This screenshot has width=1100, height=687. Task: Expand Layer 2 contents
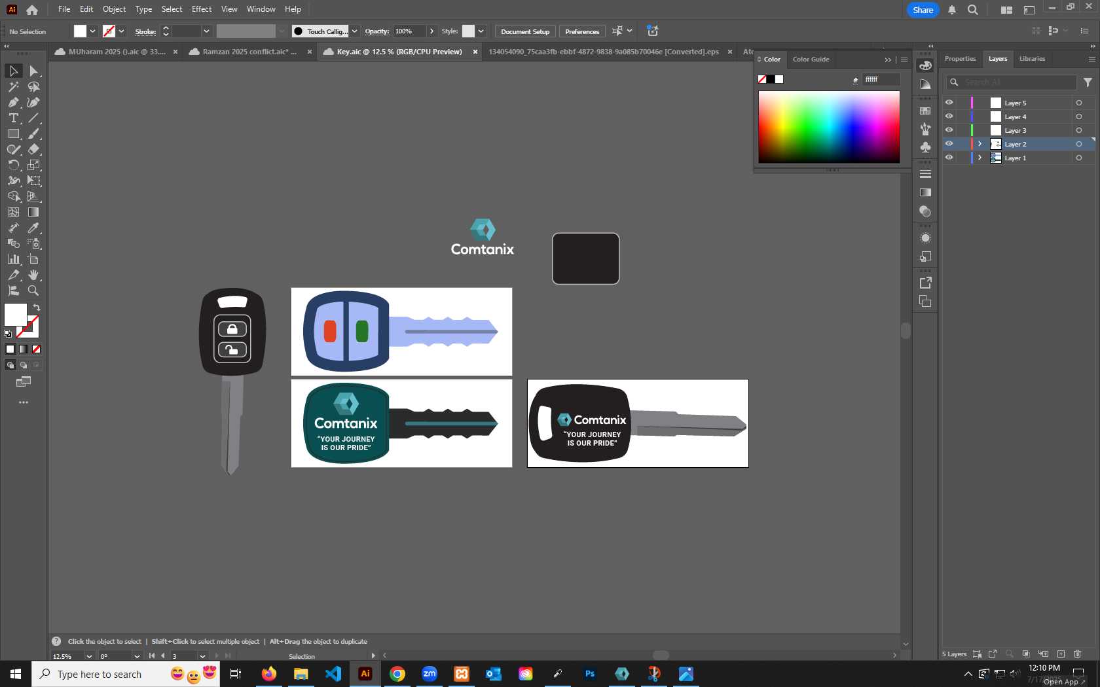[980, 144]
